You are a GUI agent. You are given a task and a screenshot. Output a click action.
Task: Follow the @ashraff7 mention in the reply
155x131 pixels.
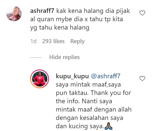tap(106, 76)
